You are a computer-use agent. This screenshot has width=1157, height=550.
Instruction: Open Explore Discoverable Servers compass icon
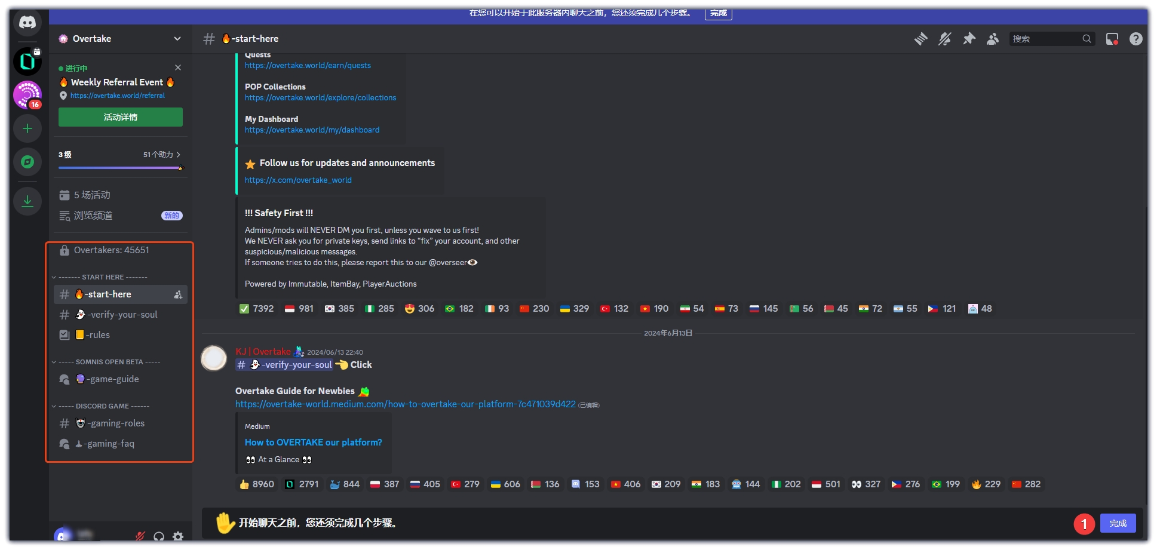tap(27, 162)
